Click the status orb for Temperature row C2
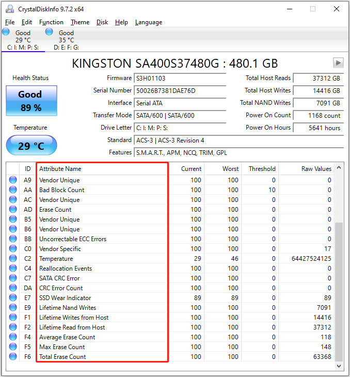This screenshot has height=377, width=350. (13, 258)
